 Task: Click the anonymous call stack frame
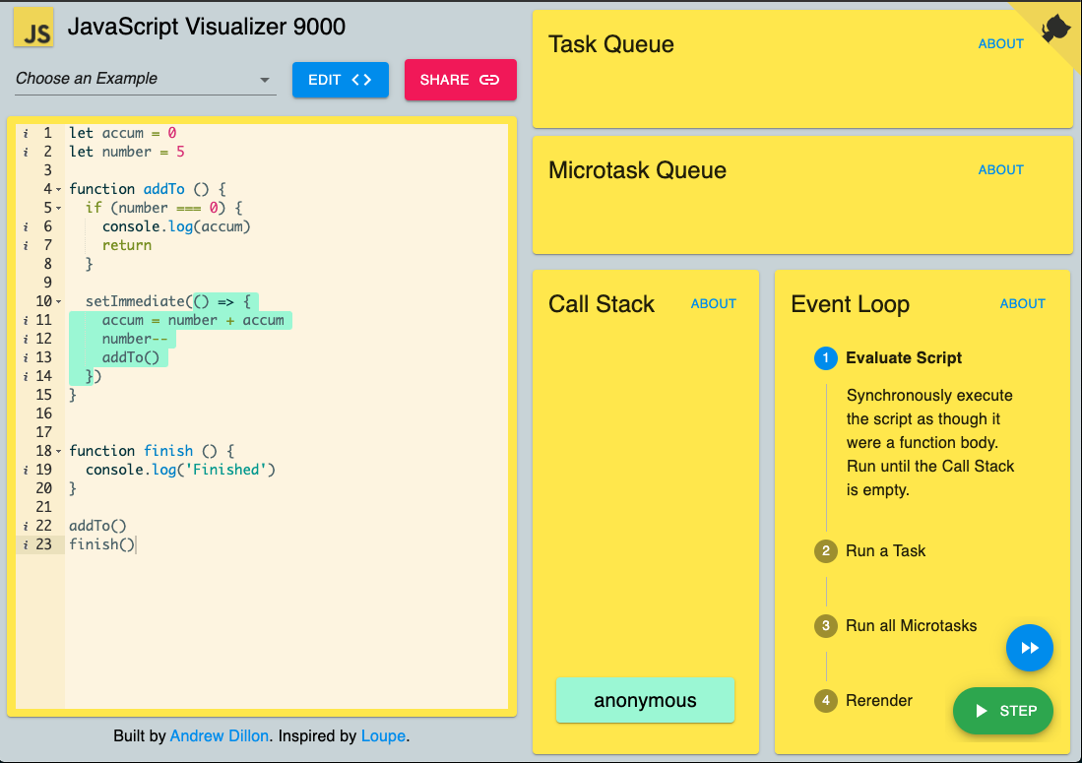click(645, 700)
